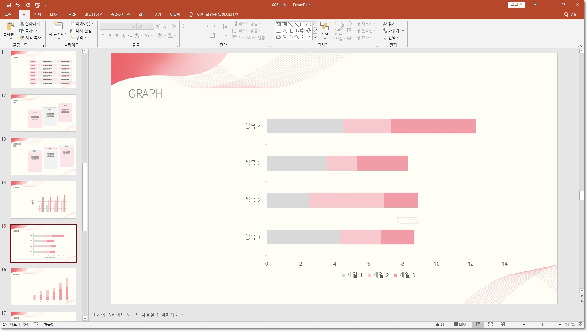
Task: Open Text Direction (텍스트 방향) dropdown
Action: pos(246,23)
